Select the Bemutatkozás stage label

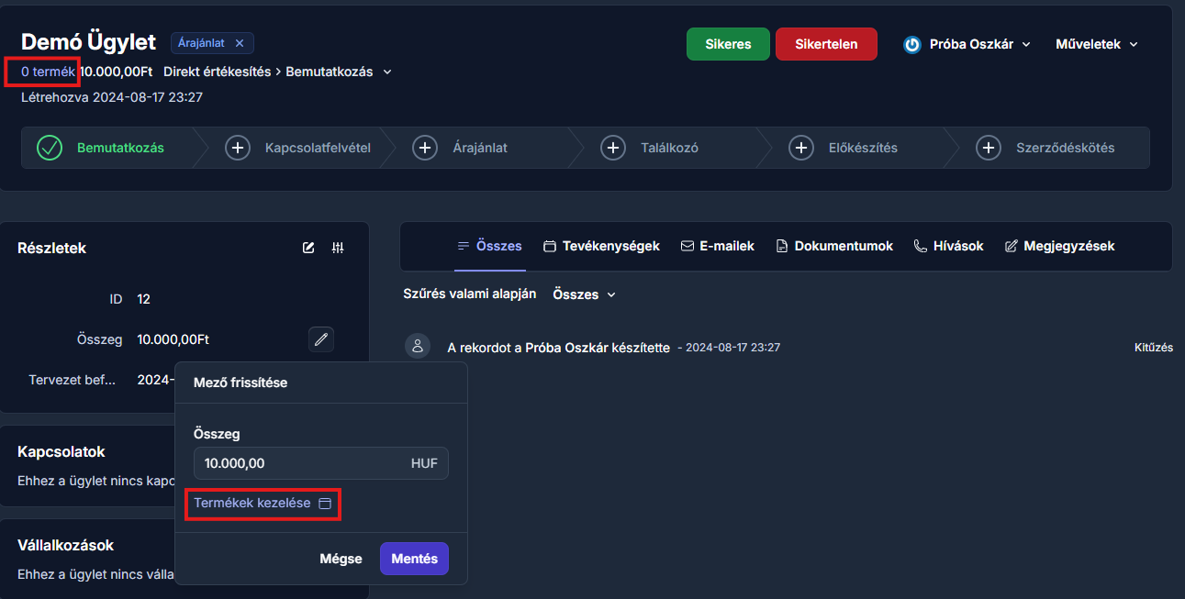coord(120,148)
